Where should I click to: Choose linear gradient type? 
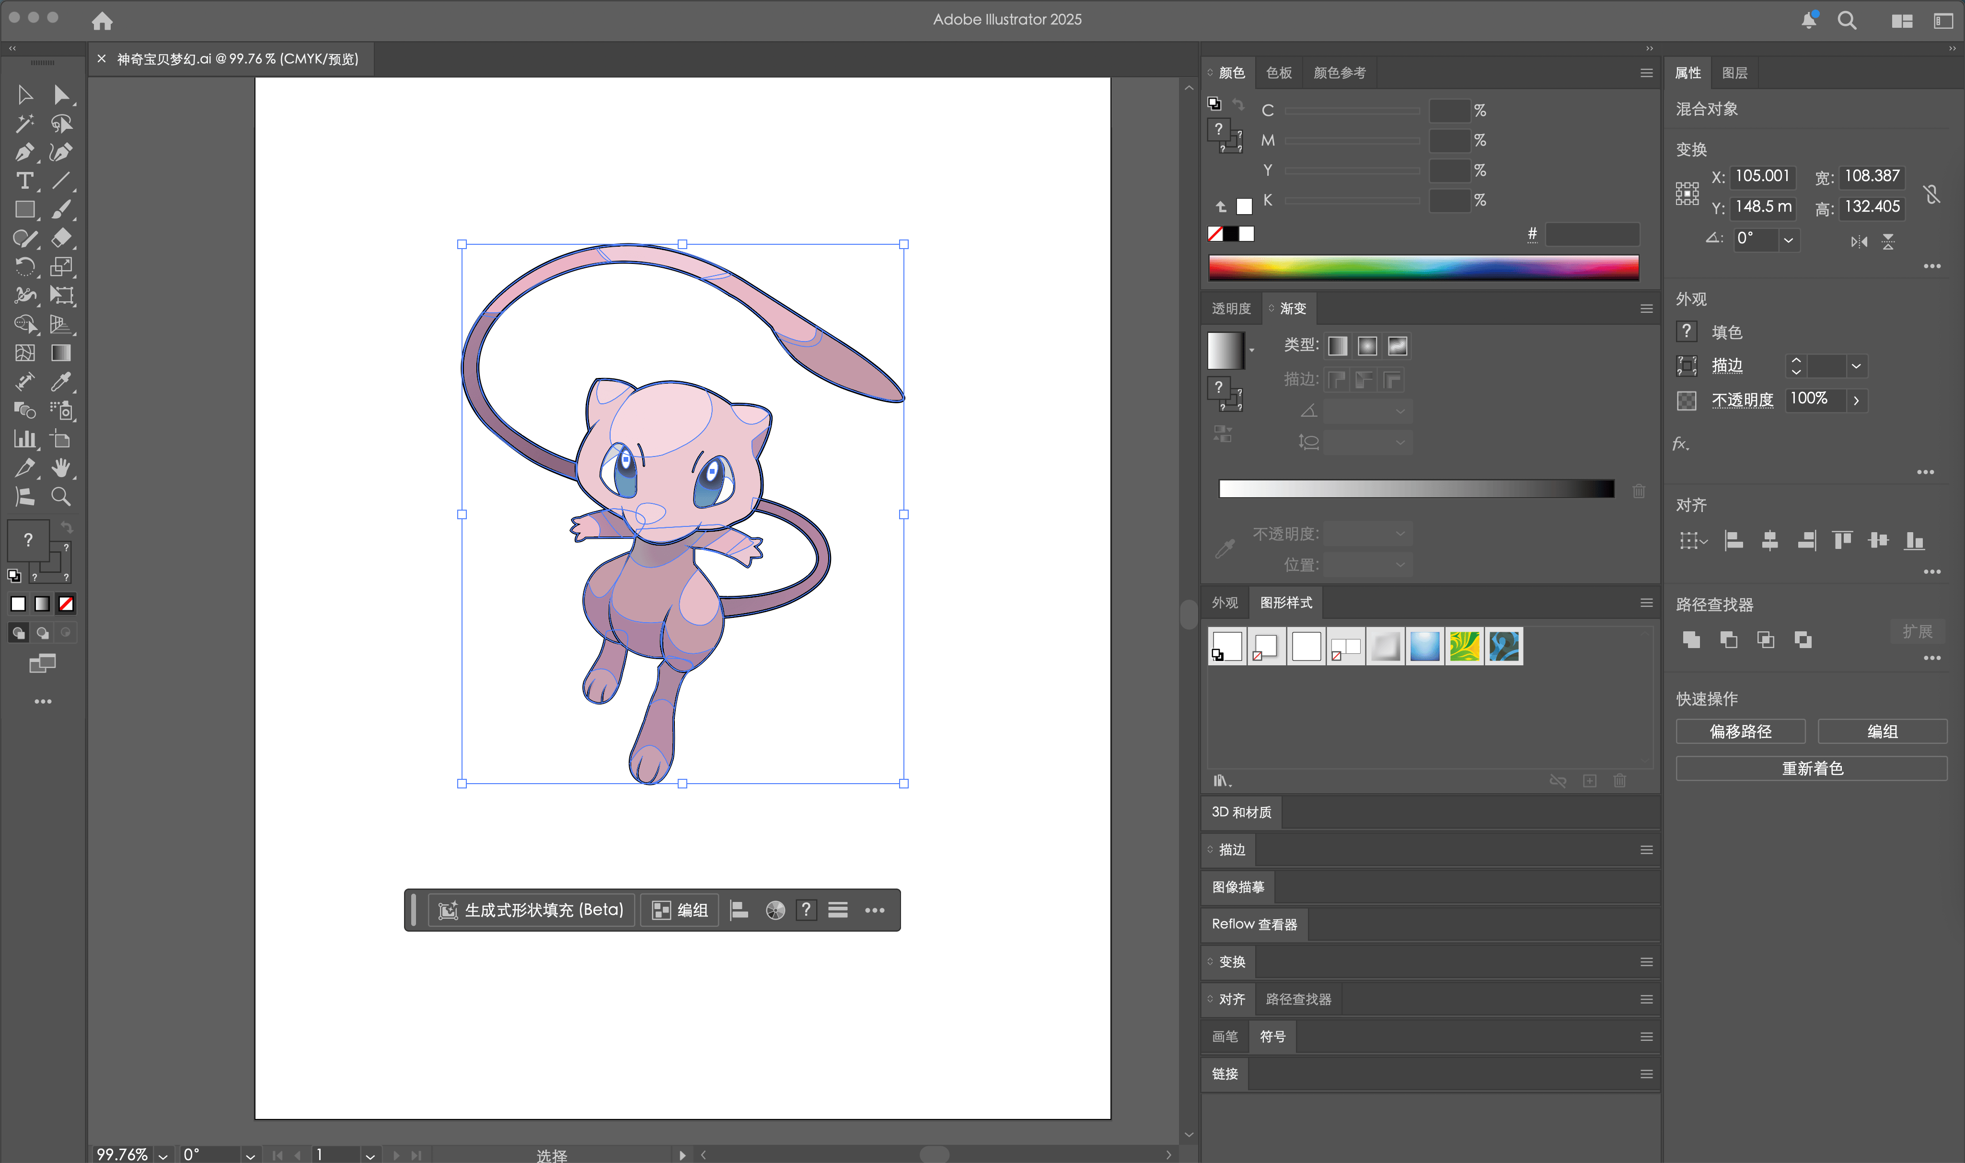(x=1338, y=346)
